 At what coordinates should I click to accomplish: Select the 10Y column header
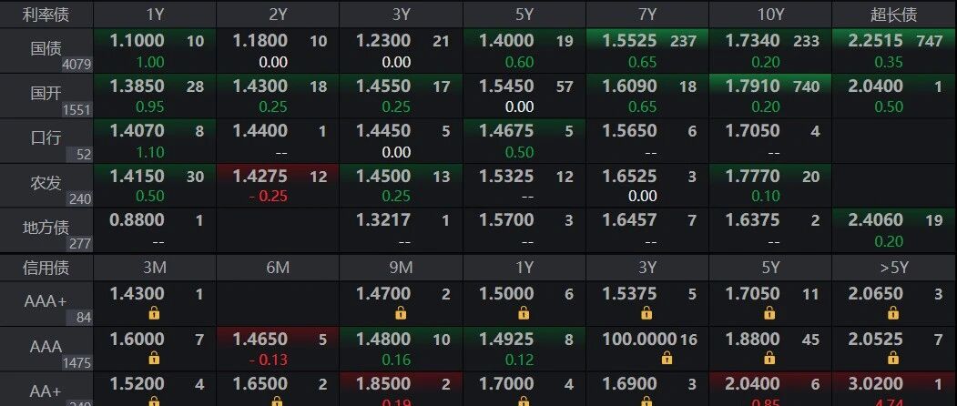(x=769, y=15)
